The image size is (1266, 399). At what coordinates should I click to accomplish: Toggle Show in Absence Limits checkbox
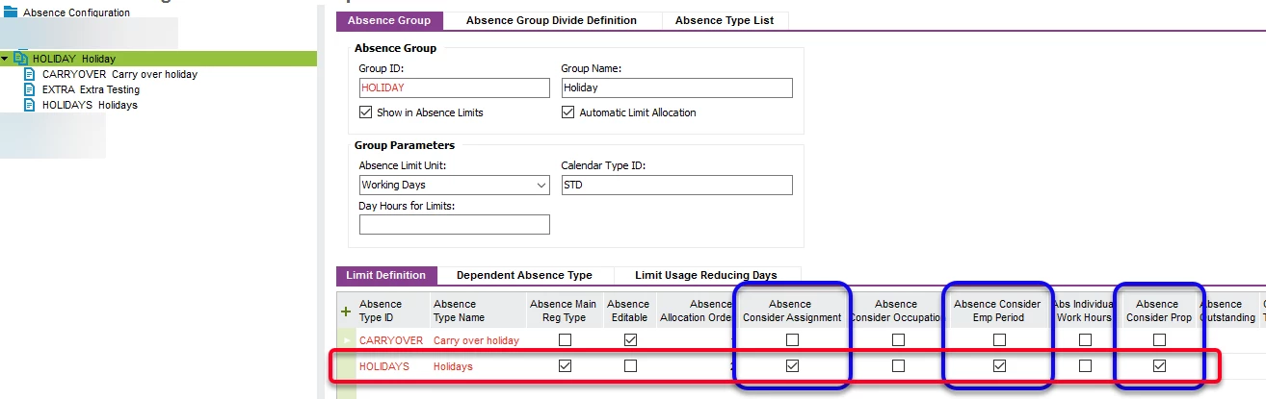pos(365,112)
